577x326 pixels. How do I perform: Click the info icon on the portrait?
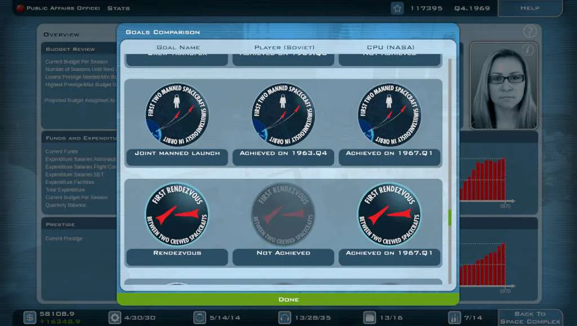pyautogui.click(x=527, y=50)
